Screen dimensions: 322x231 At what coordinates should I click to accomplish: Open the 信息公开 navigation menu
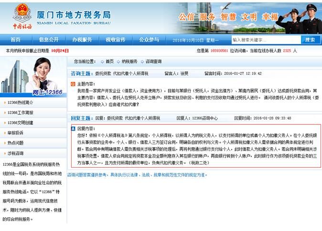pos(49,40)
